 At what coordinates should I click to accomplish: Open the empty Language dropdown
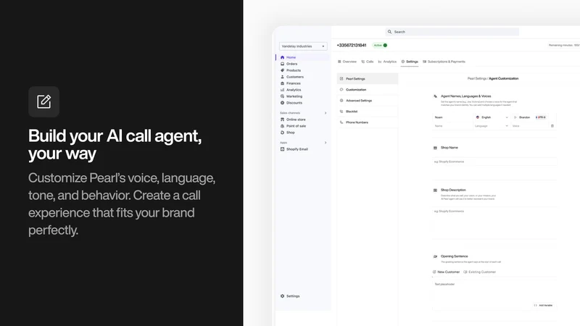(492, 126)
